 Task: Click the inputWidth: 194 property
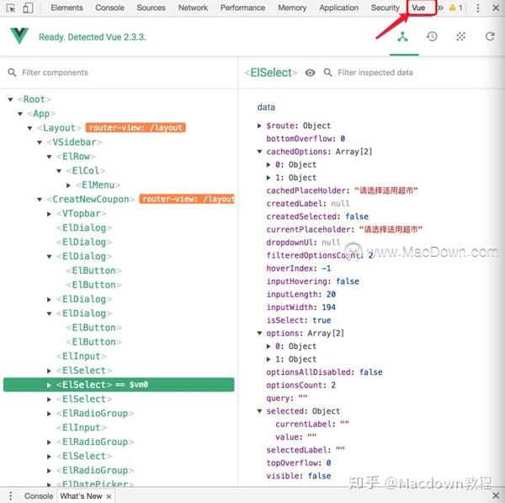pos(300,308)
